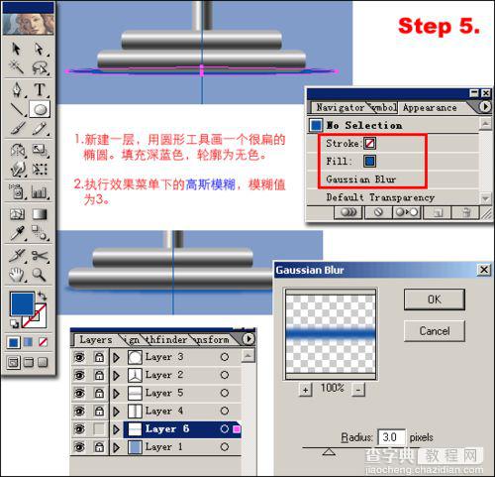Open the Layers panel flyout menu
The width and height of the screenshot is (495, 477).
[248, 339]
